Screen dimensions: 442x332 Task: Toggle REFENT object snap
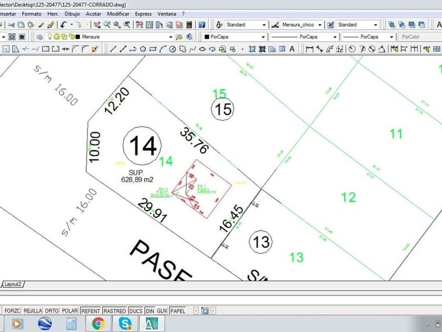[x=90, y=311]
